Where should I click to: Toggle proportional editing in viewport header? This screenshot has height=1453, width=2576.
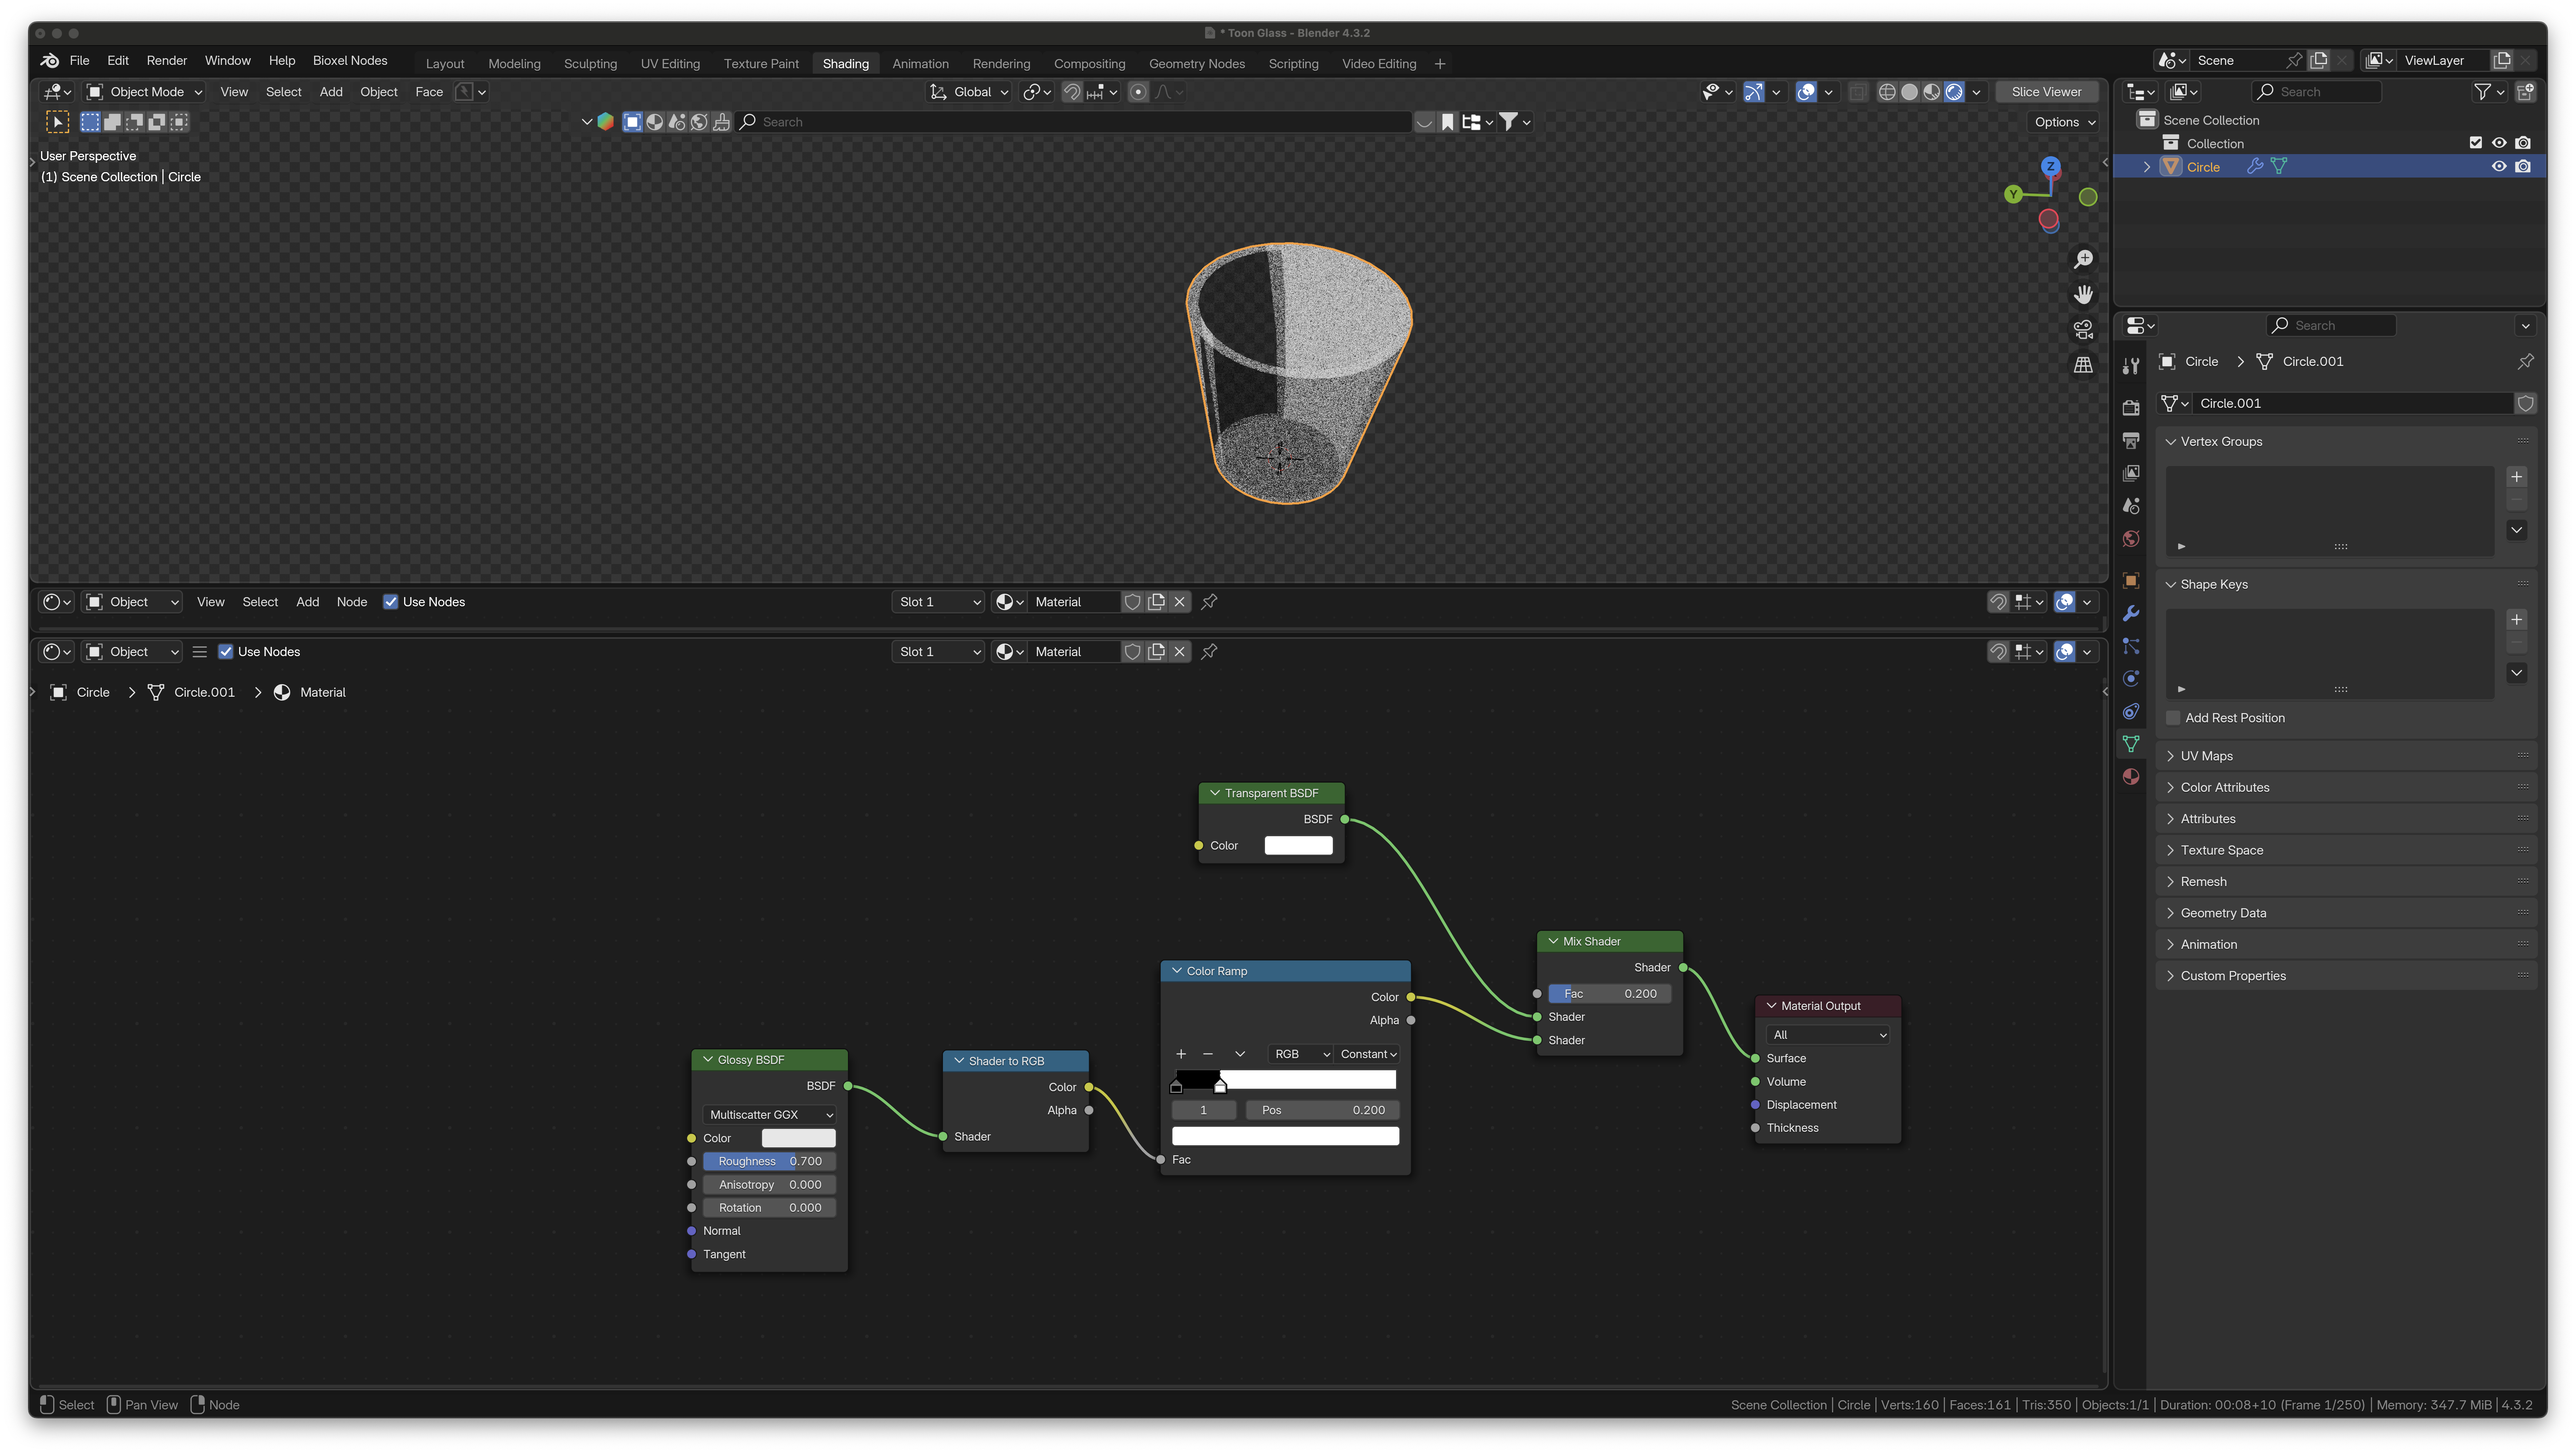pos(1138,92)
